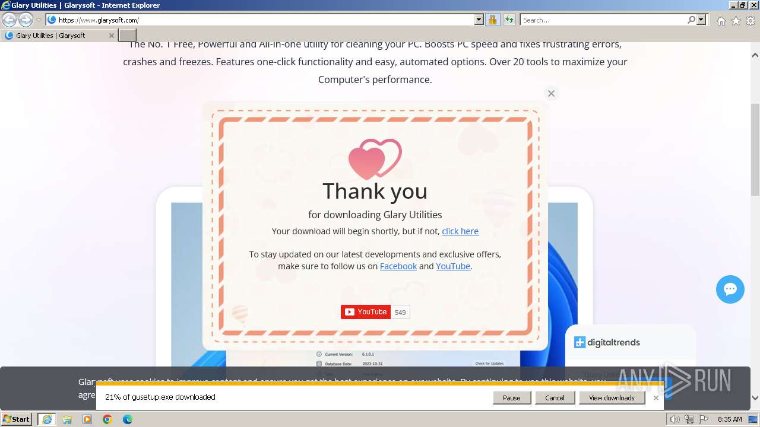
Task: Close the Thank you popup
Action: [551, 93]
